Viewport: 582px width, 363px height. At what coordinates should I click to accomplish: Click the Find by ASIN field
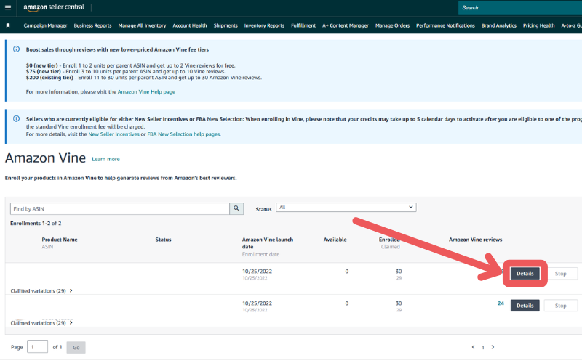coord(120,208)
